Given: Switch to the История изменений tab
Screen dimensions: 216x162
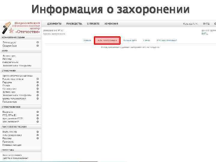Looking at the screenshot, I should tap(166, 40).
